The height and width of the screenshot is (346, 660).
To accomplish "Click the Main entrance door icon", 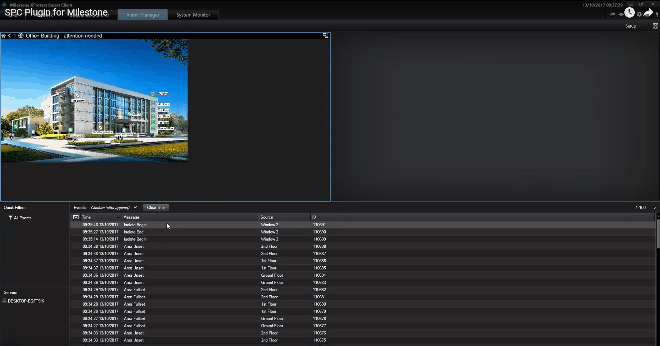I will tap(124, 130).
